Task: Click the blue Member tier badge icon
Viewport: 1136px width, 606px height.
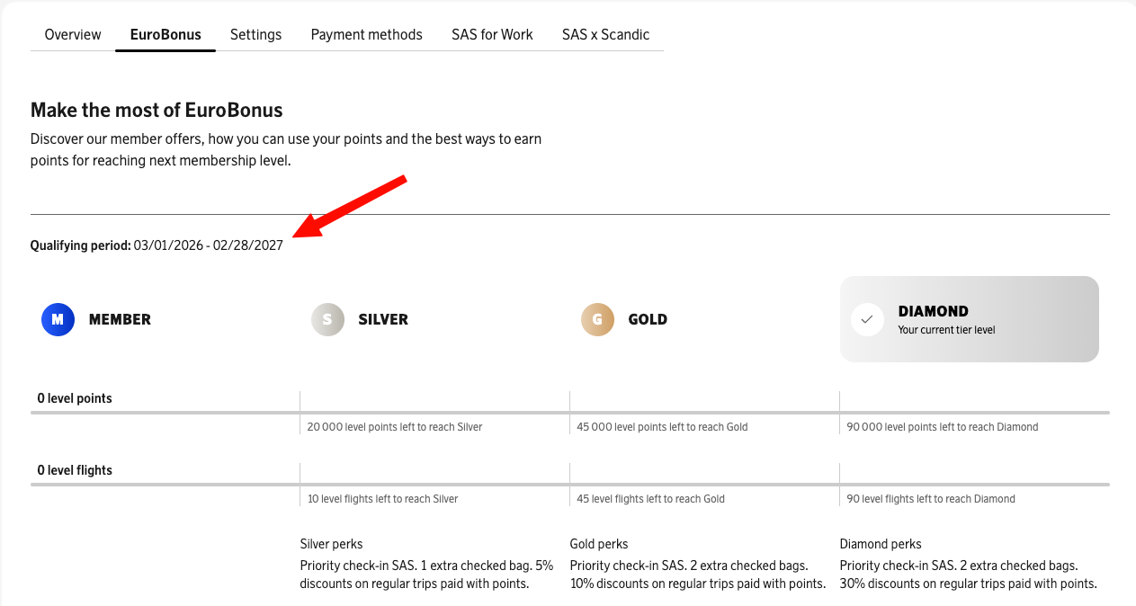Action: [58, 319]
